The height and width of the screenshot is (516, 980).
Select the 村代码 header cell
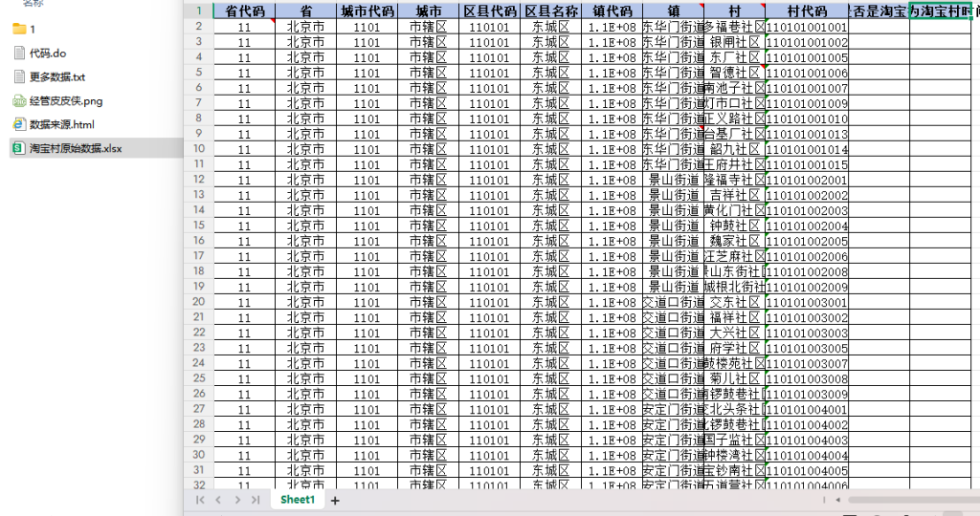pos(807,11)
